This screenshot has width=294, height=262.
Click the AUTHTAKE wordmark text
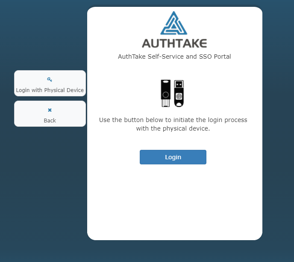click(x=174, y=43)
